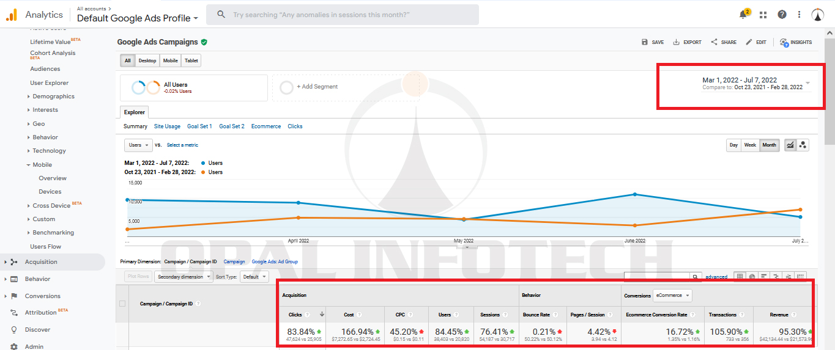Open the Admin gear icon in the sidebar
The height and width of the screenshot is (350, 835).
click(x=13, y=346)
